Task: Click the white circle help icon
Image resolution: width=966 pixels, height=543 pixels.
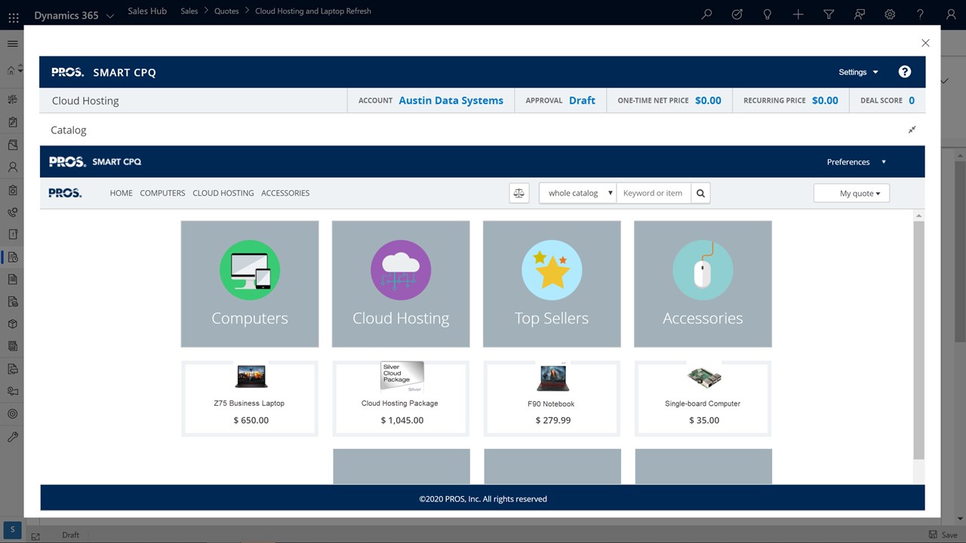Action: coord(905,72)
